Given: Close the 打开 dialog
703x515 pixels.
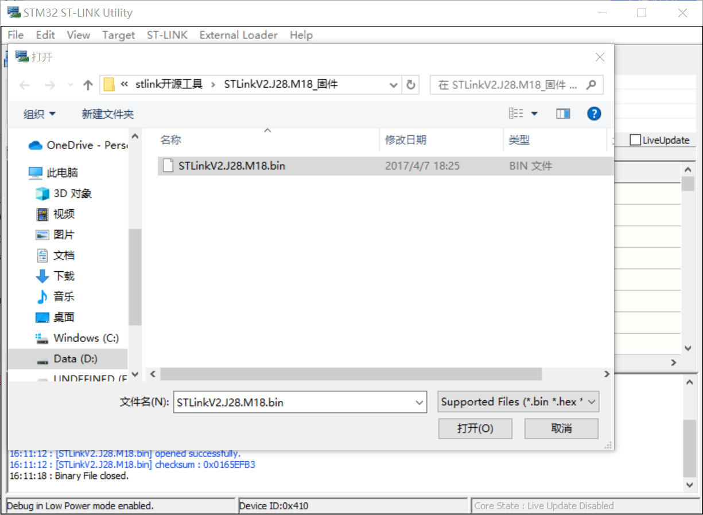Looking at the screenshot, I should 600,57.
